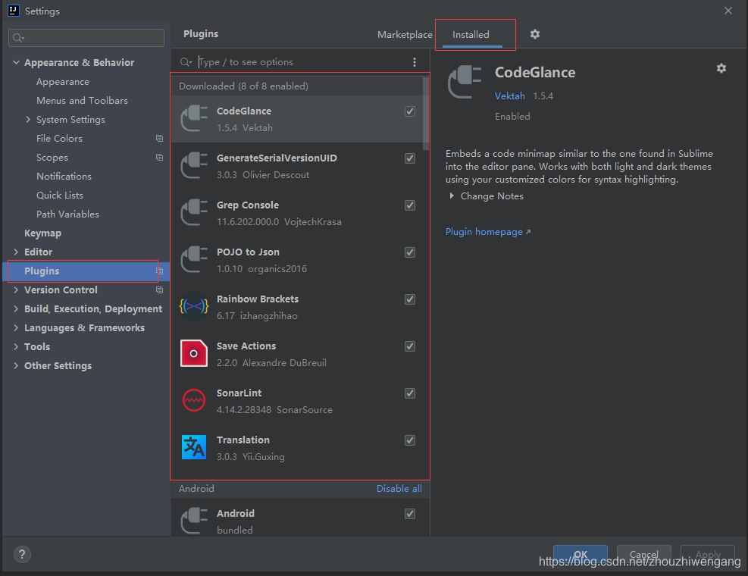Click the copy icon next to Scopes
This screenshot has height=576, width=748.
159,158
